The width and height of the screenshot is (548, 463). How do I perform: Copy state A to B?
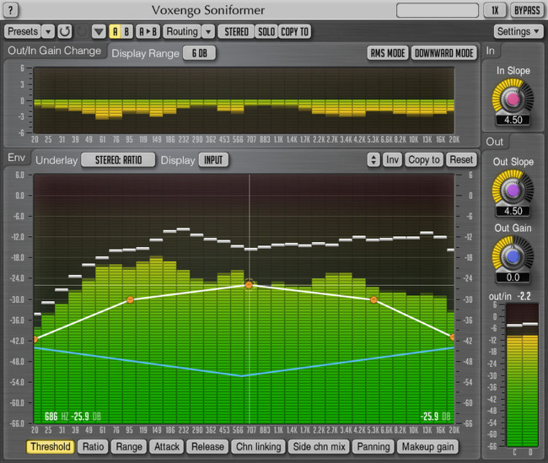[148, 32]
